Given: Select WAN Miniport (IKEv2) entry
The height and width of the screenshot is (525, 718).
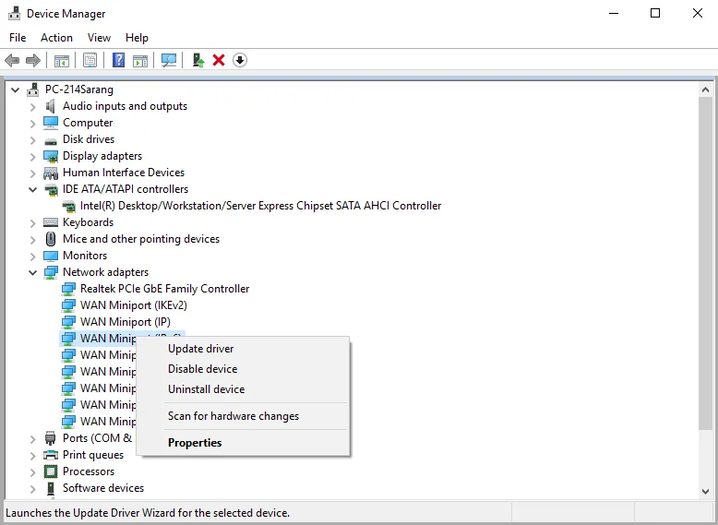Looking at the screenshot, I should click(x=134, y=305).
